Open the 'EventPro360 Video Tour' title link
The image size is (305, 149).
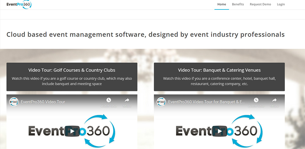click(x=43, y=102)
